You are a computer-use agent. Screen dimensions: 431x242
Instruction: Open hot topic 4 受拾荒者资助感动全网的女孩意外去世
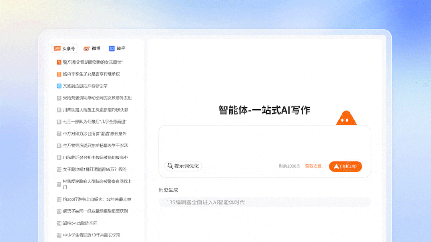tap(97, 98)
